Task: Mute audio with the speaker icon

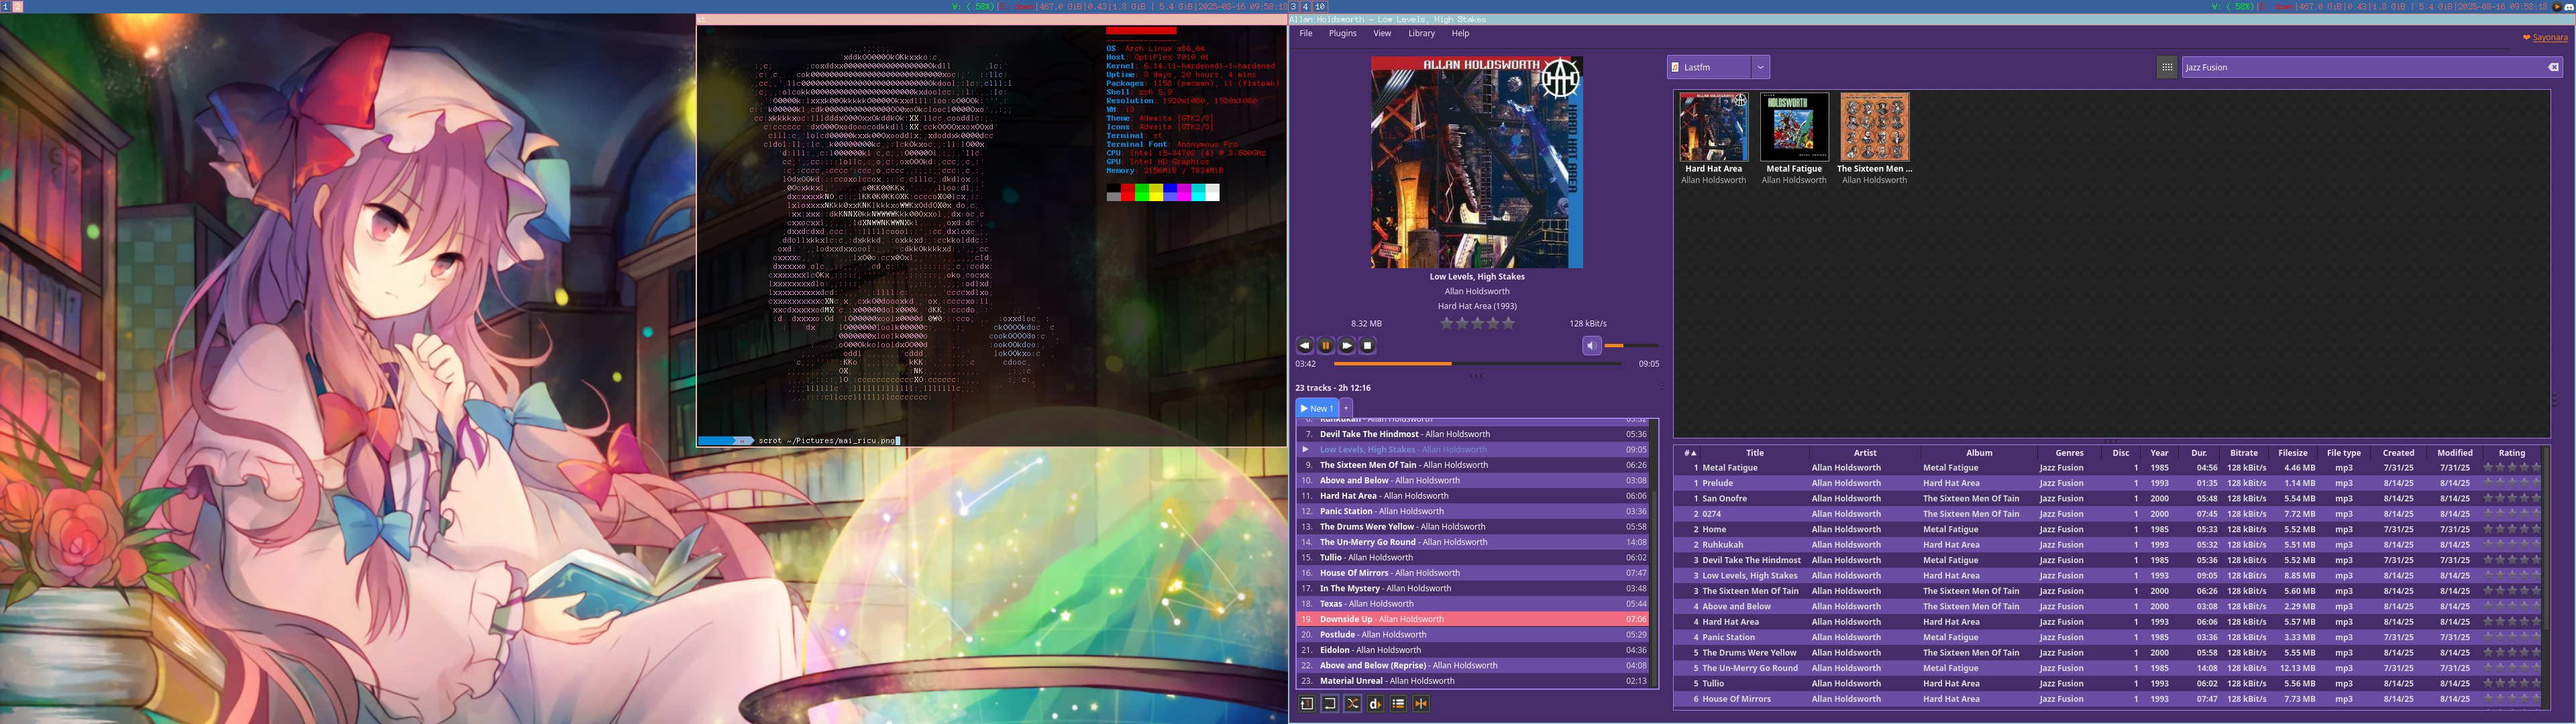Action: (1591, 345)
